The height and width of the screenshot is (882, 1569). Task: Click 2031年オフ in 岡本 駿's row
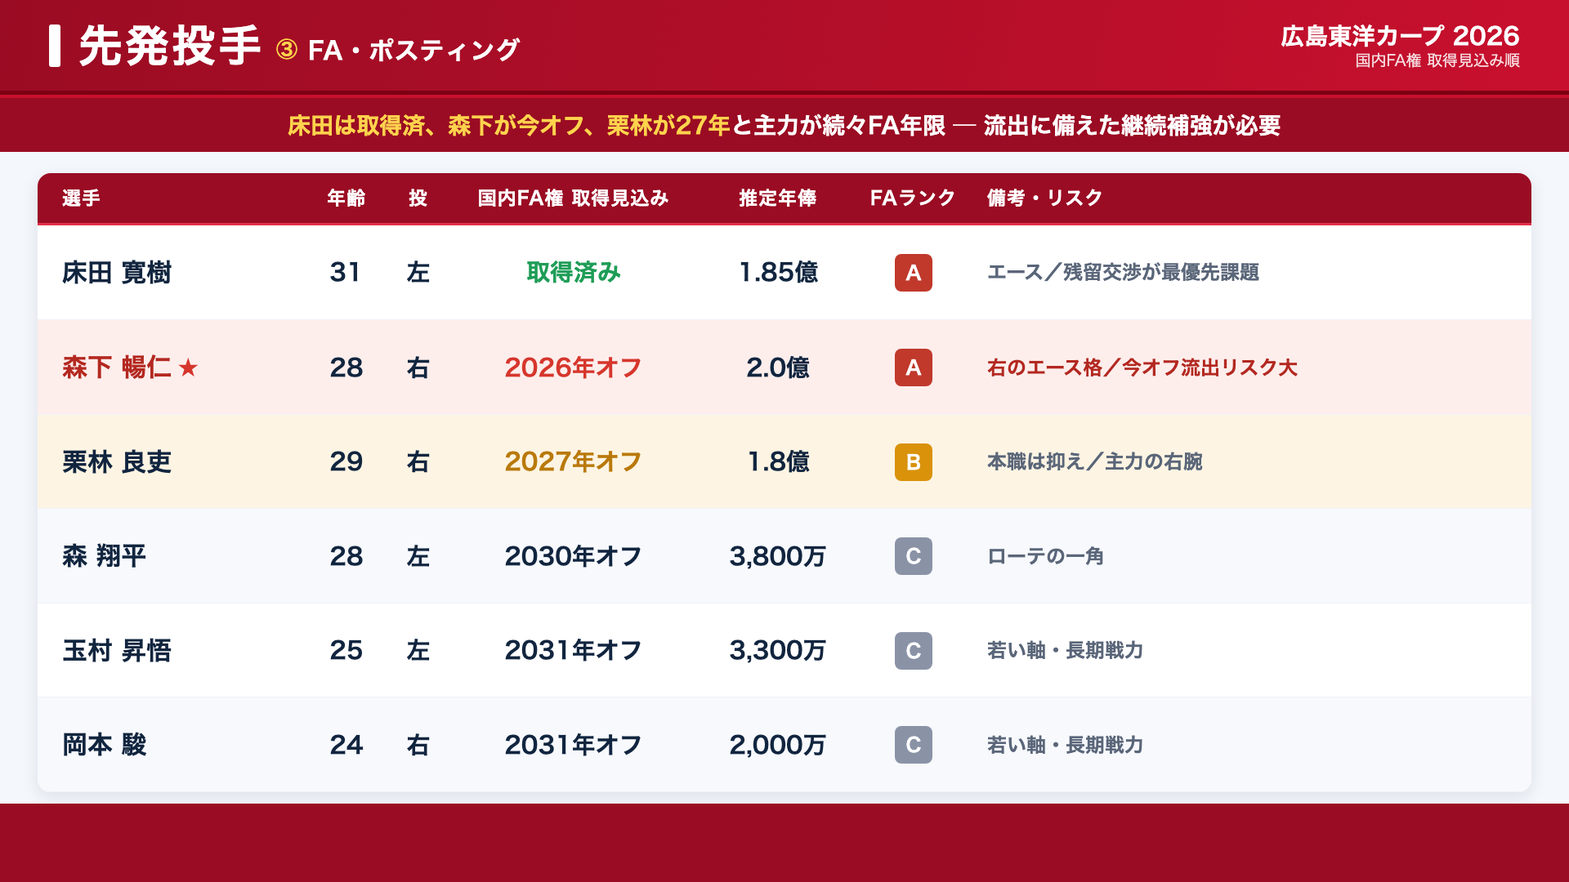pos(573,745)
